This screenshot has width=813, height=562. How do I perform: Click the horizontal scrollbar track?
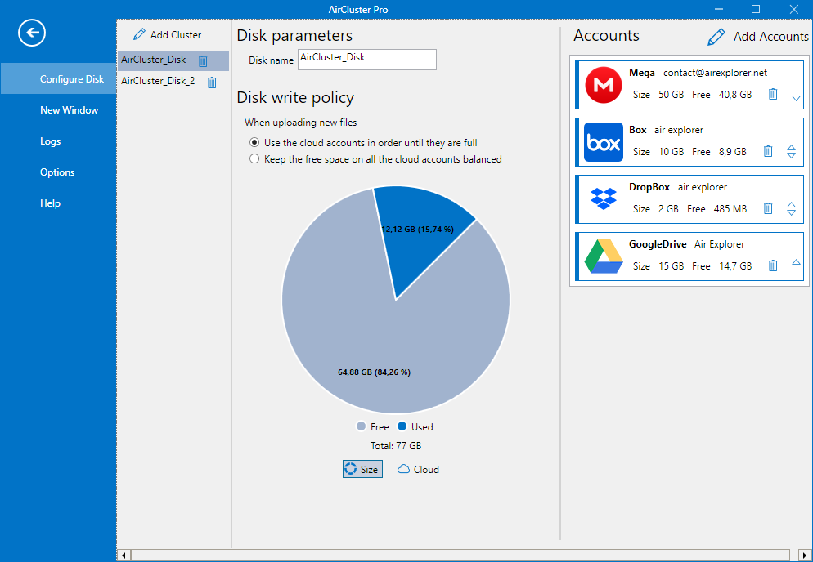[x=461, y=555]
